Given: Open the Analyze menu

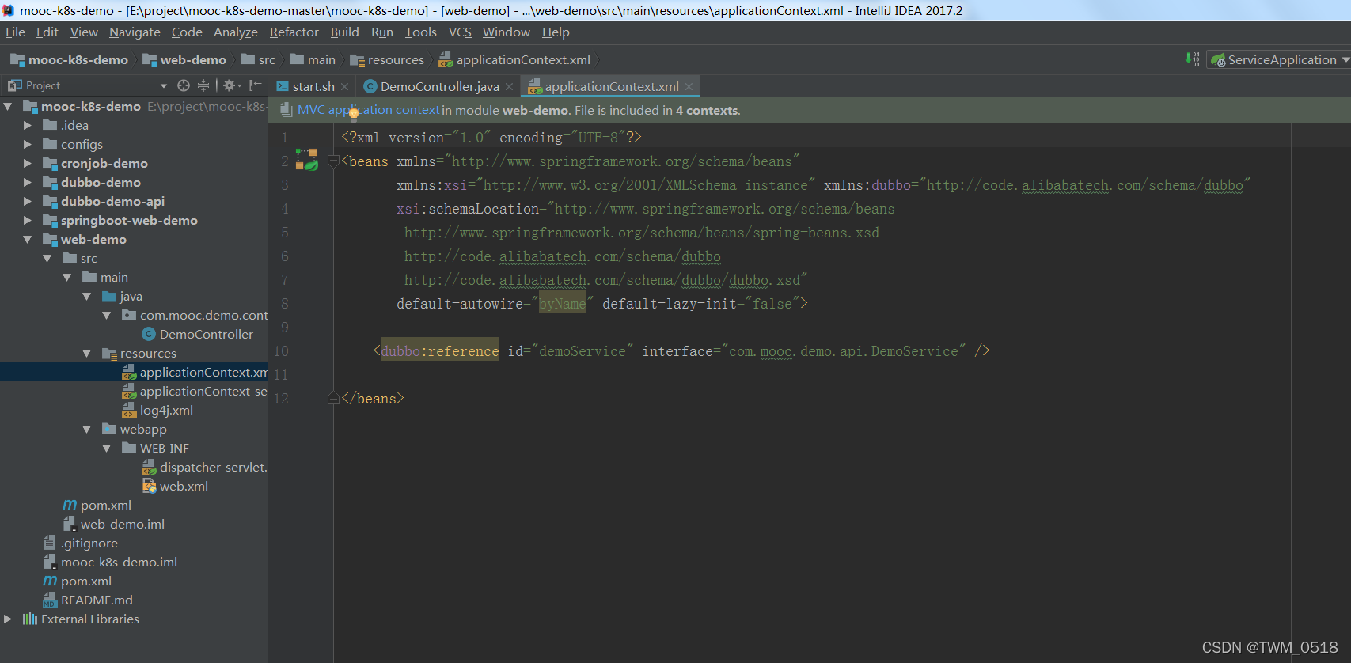Looking at the screenshot, I should coord(236,32).
